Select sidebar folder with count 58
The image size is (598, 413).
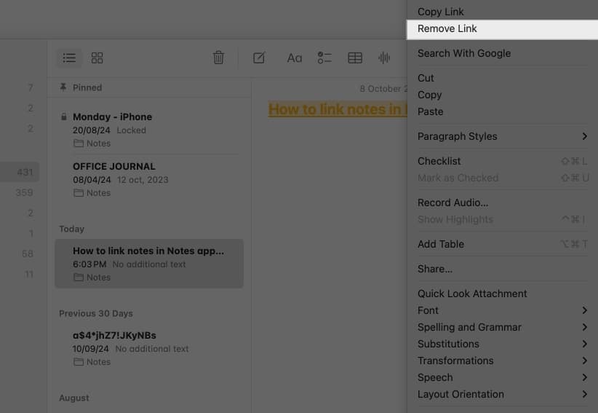click(x=20, y=253)
